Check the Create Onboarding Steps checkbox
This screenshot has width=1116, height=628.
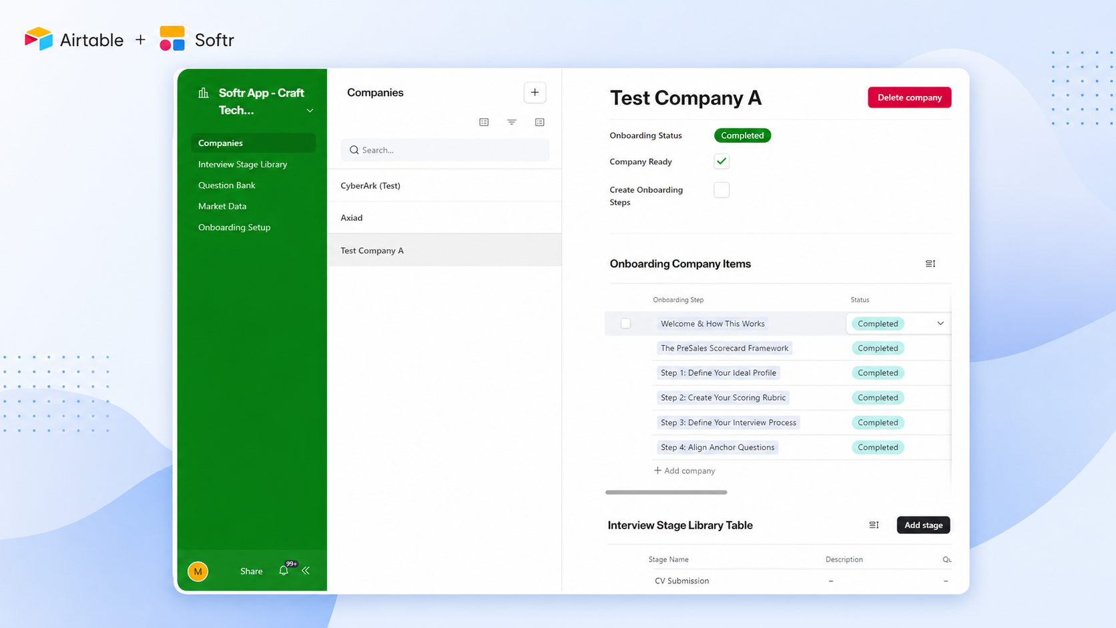pos(722,190)
